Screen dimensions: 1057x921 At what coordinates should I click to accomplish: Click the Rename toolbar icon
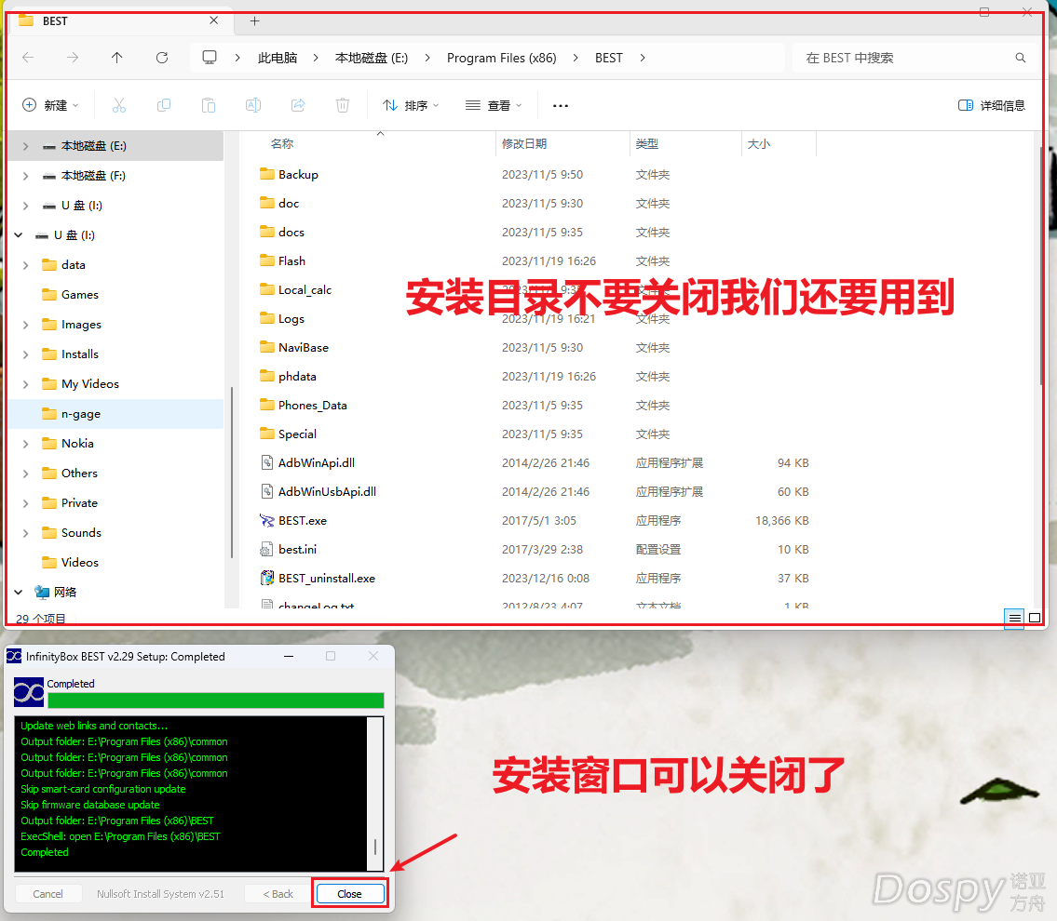(x=253, y=105)
